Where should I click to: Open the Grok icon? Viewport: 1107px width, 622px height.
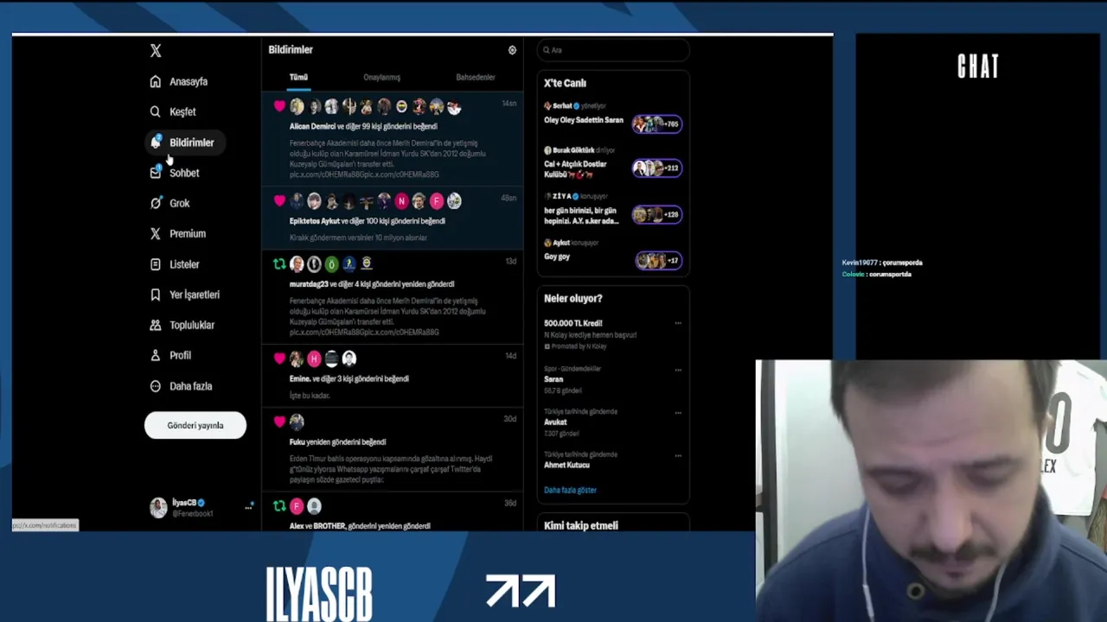156,203
